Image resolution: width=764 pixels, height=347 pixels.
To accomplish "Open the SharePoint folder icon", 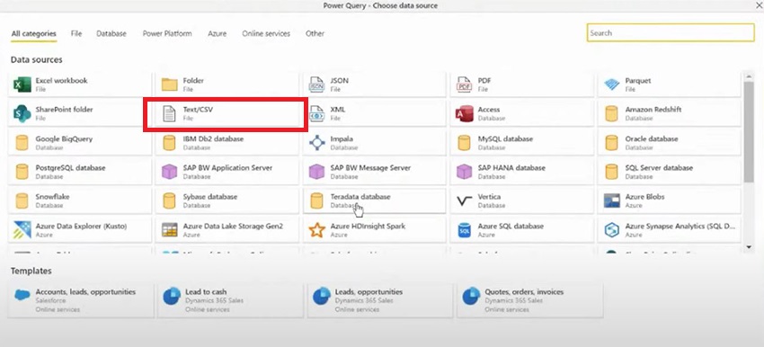I will point(22,113).
